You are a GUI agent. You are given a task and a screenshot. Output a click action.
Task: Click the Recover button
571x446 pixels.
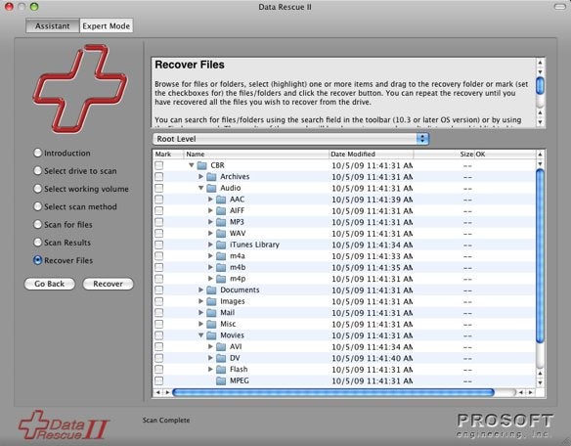109,284
